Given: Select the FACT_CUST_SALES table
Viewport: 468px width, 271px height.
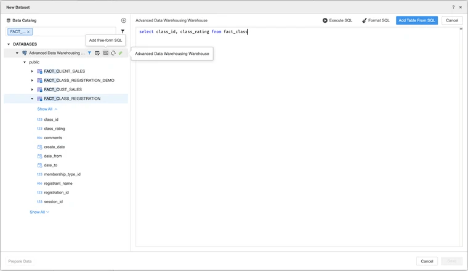Looking at the screenshot, I should [x=63, y=89].
